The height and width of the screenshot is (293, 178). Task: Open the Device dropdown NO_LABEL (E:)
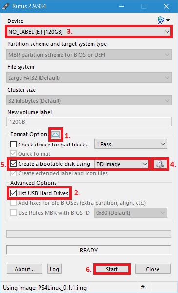coord(89,32)
